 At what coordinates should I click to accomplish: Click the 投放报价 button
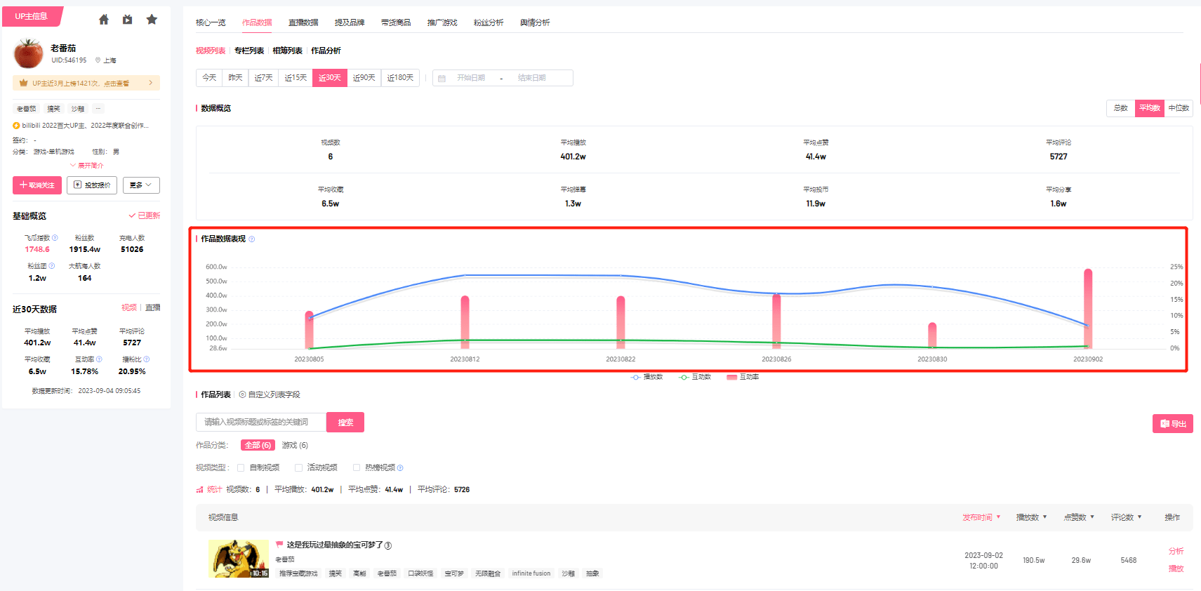[92, 185]
